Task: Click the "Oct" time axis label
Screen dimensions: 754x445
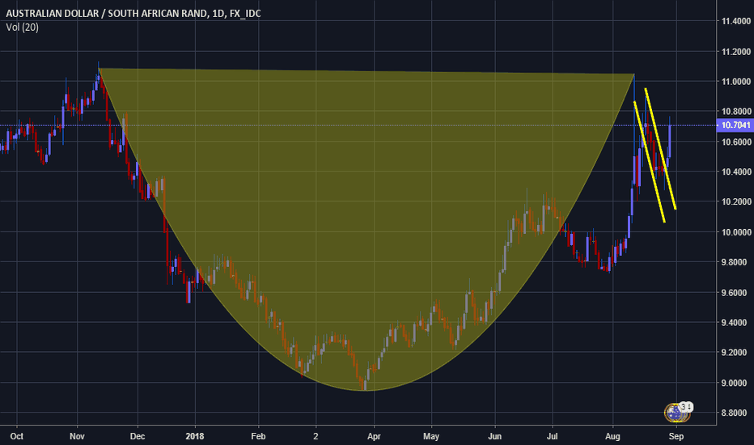Action: (x=17, y=436)
